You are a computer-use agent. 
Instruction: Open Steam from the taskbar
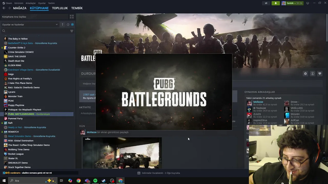pyautogui.click(x=104, y=181)
